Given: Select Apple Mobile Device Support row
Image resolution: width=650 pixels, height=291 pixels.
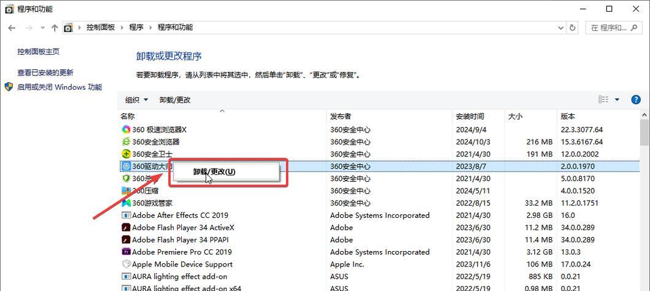Looking at the screenshot, I should (x=379, y=264).
